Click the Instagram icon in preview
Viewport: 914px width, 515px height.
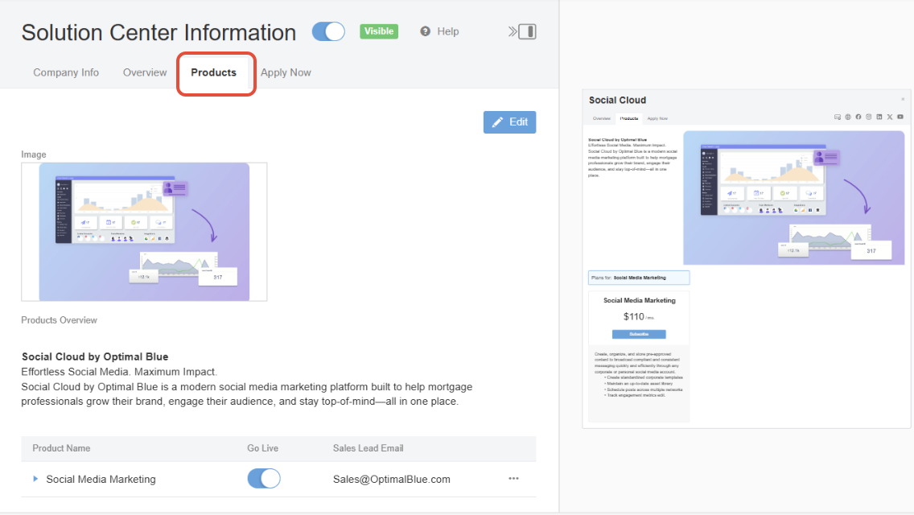(868, 117)
